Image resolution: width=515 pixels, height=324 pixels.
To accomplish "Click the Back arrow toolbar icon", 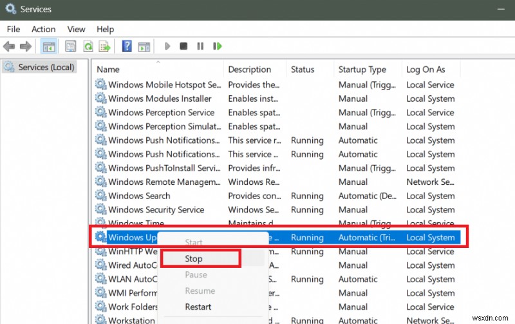I will click(x=9, y=46).
